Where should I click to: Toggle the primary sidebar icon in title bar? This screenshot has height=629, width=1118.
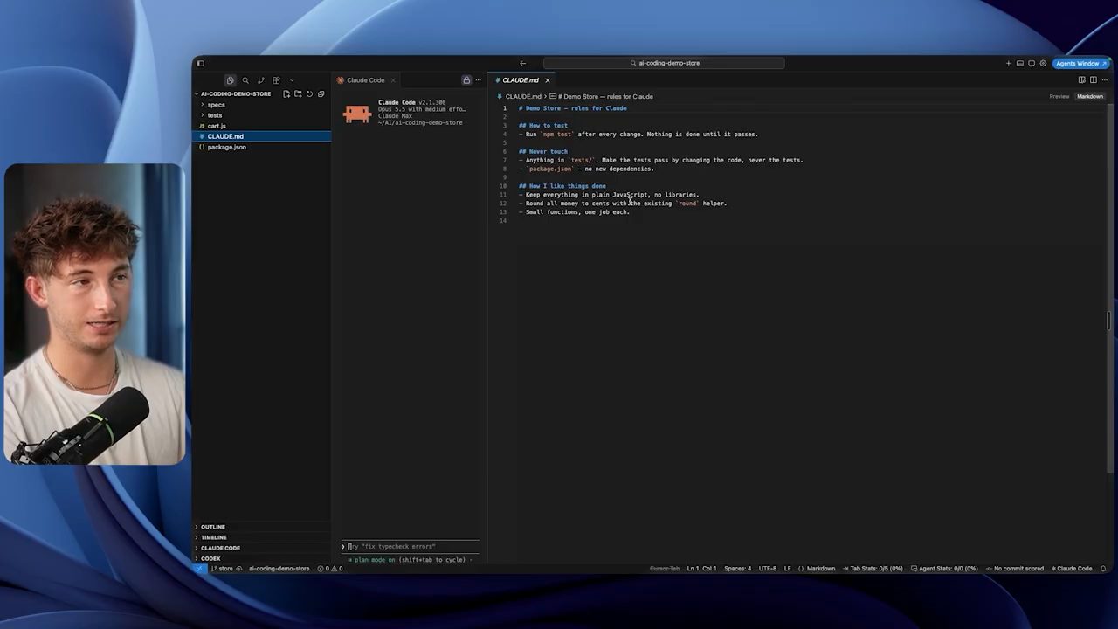pyautogui.click(x=200, y=63)
